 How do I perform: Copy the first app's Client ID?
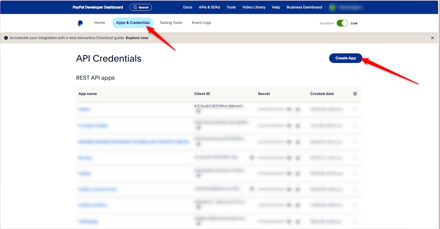click(x=199, y=111)
